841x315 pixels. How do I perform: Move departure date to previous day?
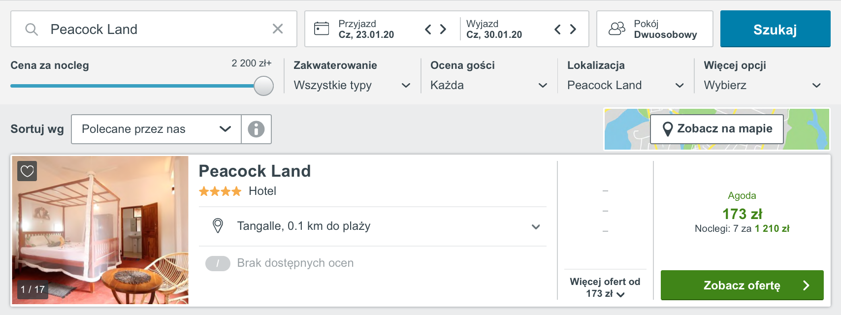coord(557,30)
